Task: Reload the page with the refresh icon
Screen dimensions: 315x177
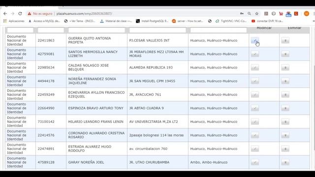Action: click(x=20, y=14)
